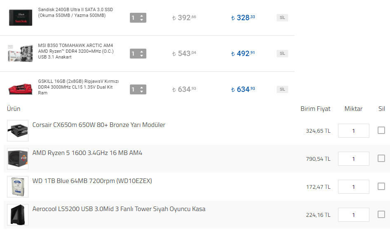This screenshot has width=390, height=230.
Task: Open Sandisk 240GB Ultra II product link
Action: (x=75, y=12)
